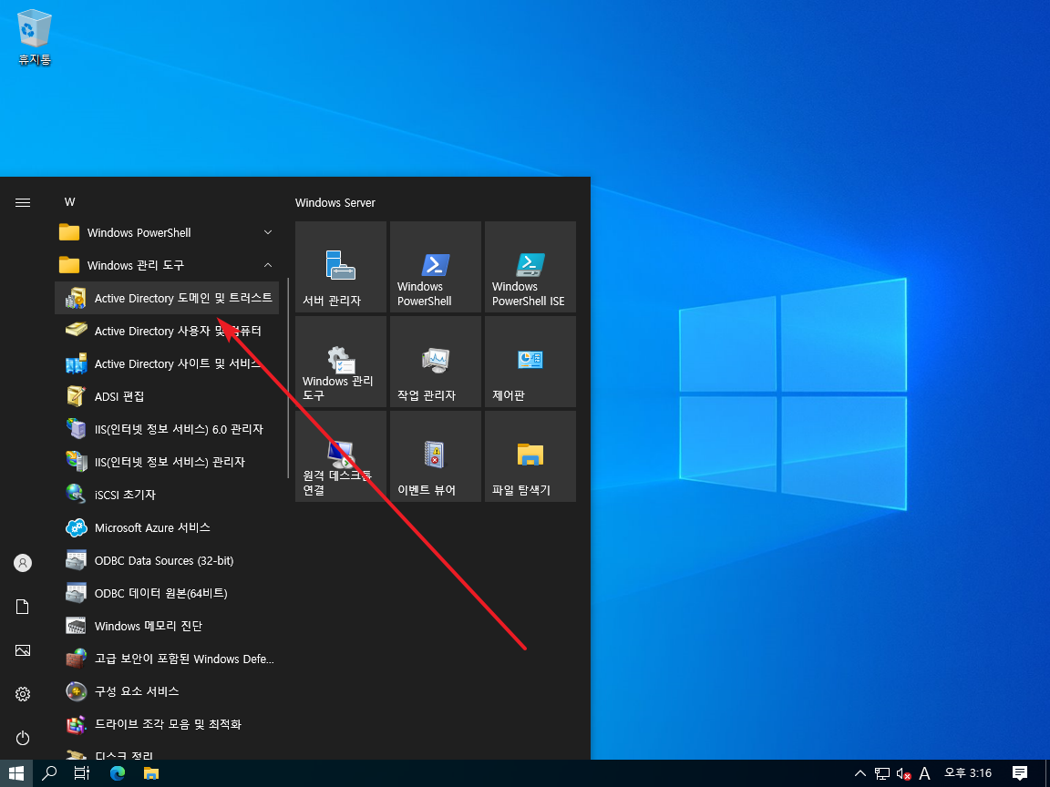This screenshot has height=787, width=1050.
Task: Open Pictures from Start menu sidebar
Action: pyautogui.click(x=23, y=650)
